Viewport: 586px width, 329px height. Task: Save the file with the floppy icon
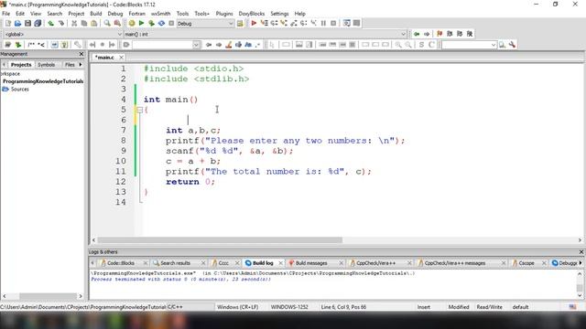tap(27, 24)
